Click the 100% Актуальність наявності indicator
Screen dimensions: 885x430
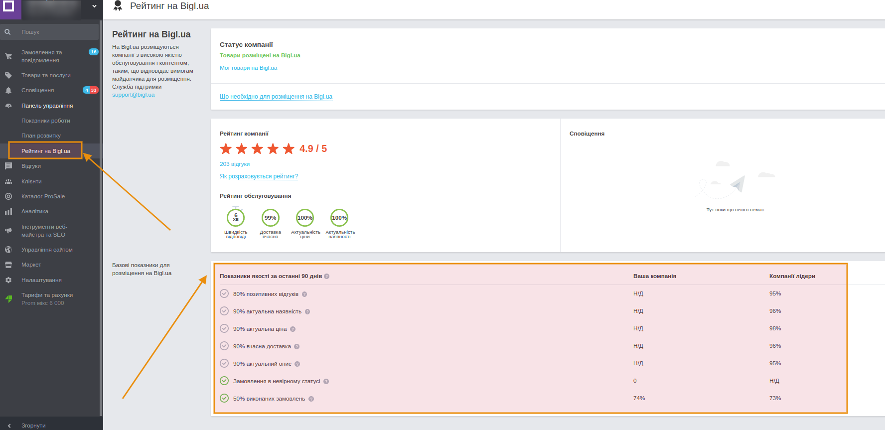339,218
